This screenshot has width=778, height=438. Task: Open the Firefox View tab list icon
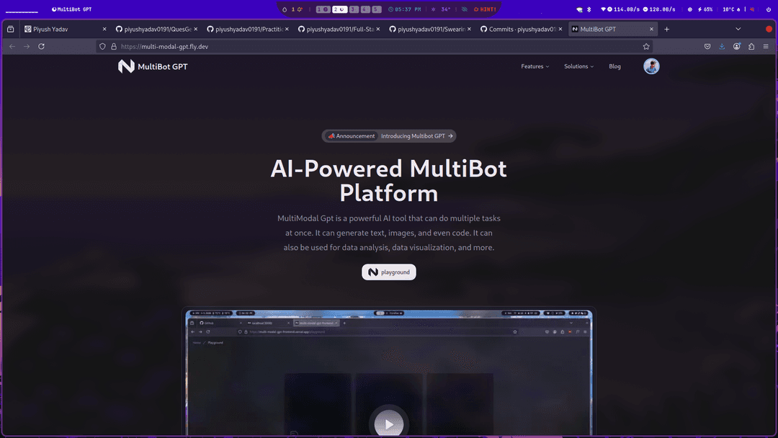(x=10, y=30)
